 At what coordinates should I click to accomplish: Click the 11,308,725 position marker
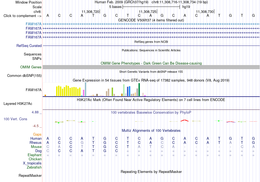[148, 12]
